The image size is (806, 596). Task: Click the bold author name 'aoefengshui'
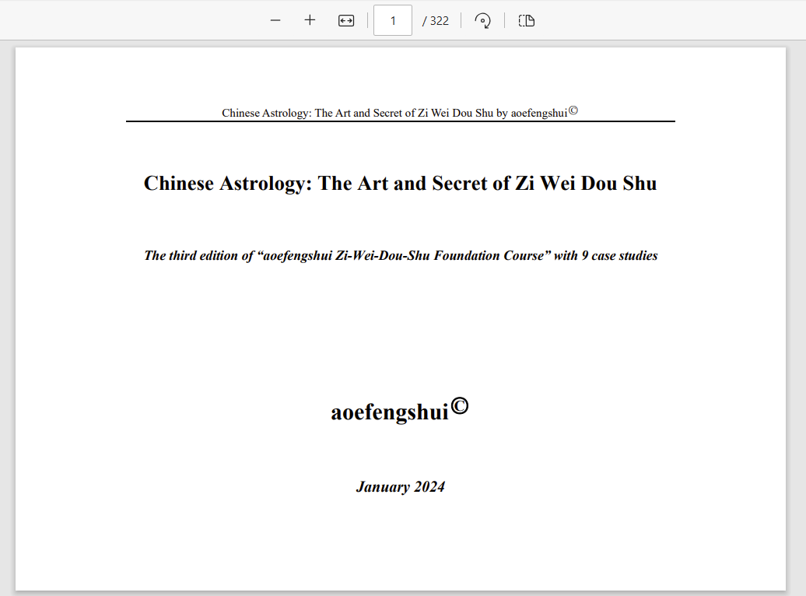390,412
